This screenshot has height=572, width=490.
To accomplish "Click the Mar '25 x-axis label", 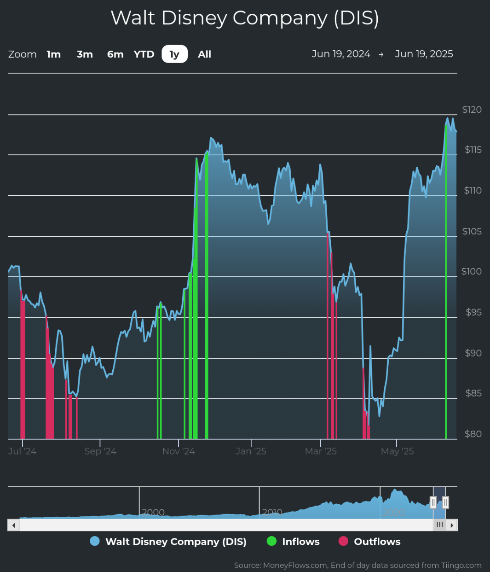I will point(321,451).
